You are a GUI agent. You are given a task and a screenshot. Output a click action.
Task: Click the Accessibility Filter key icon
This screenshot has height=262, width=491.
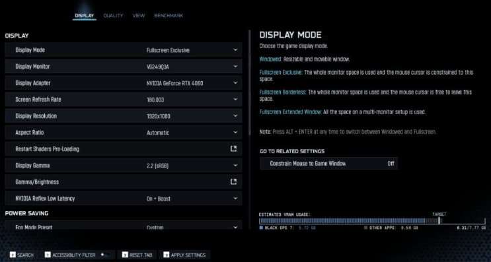[48, 255]
